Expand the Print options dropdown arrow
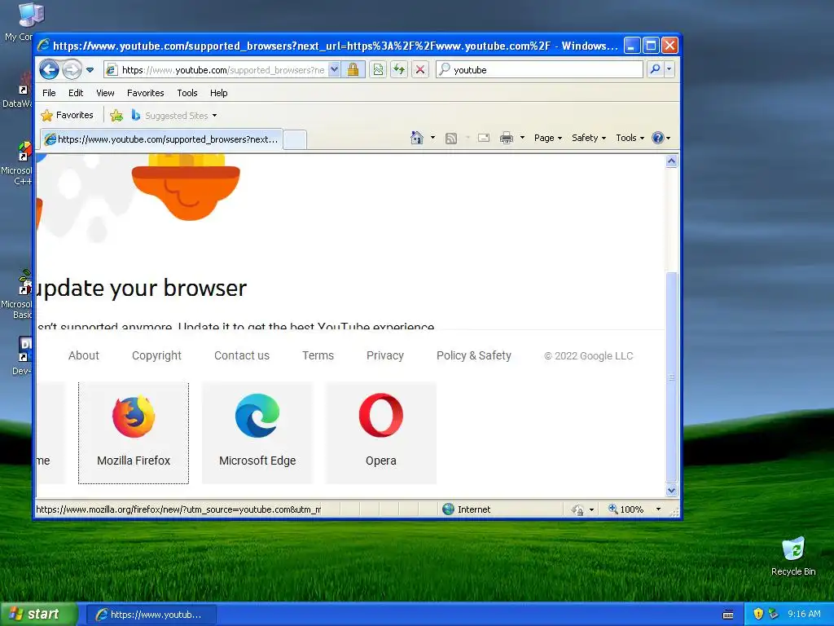Viewport: 834px width, 626px height. (522, 138)
